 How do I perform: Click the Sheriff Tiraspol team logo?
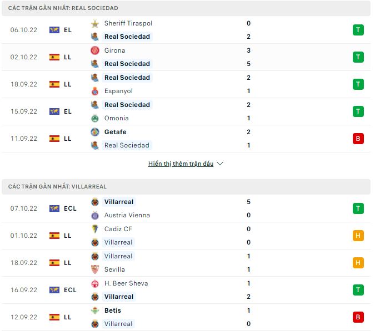(95, 23)
